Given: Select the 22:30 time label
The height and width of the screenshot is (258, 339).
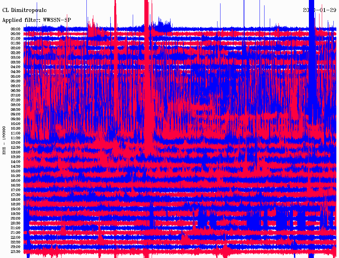Looking at the screenshot, I should tap(16, 242).
